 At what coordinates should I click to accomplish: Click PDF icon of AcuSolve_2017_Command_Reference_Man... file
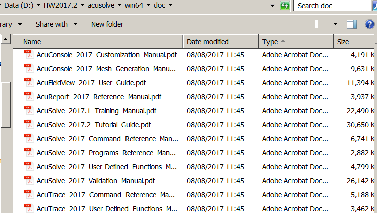click(28, 138)
